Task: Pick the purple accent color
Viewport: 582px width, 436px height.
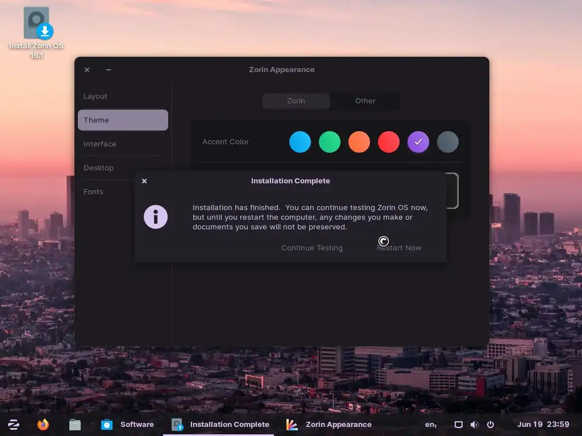Action: pos(418,141)
